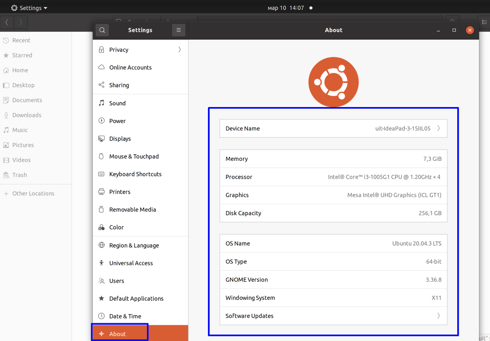
Task: Select Users in settings sidebar
Action: click(x=141, y=281)
